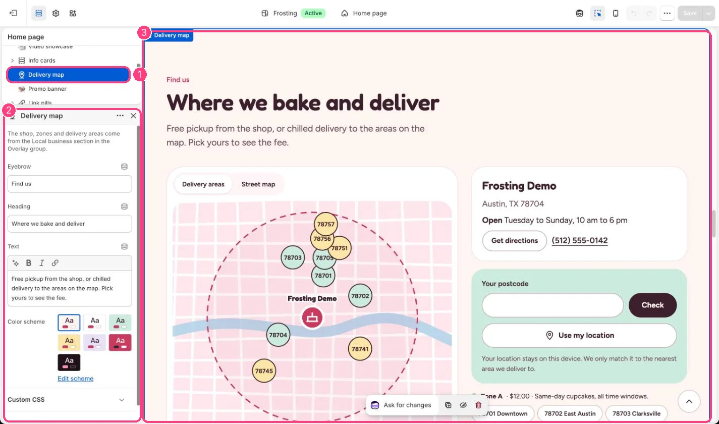The image size is (719, 424).
Task: Click the Get directions button
Action: point(515,241)
